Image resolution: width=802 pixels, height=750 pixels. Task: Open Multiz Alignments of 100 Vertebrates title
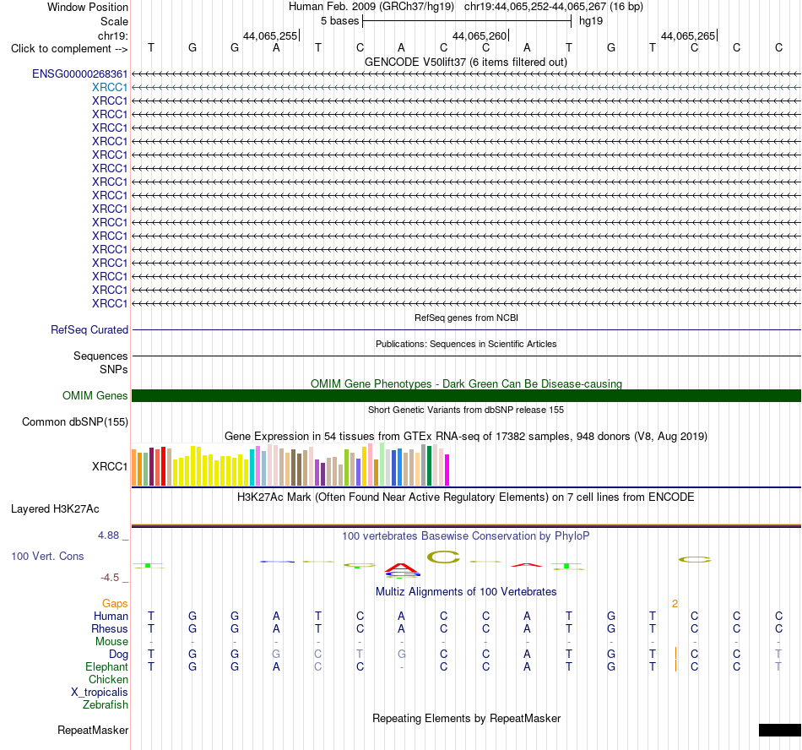[466, 592]
